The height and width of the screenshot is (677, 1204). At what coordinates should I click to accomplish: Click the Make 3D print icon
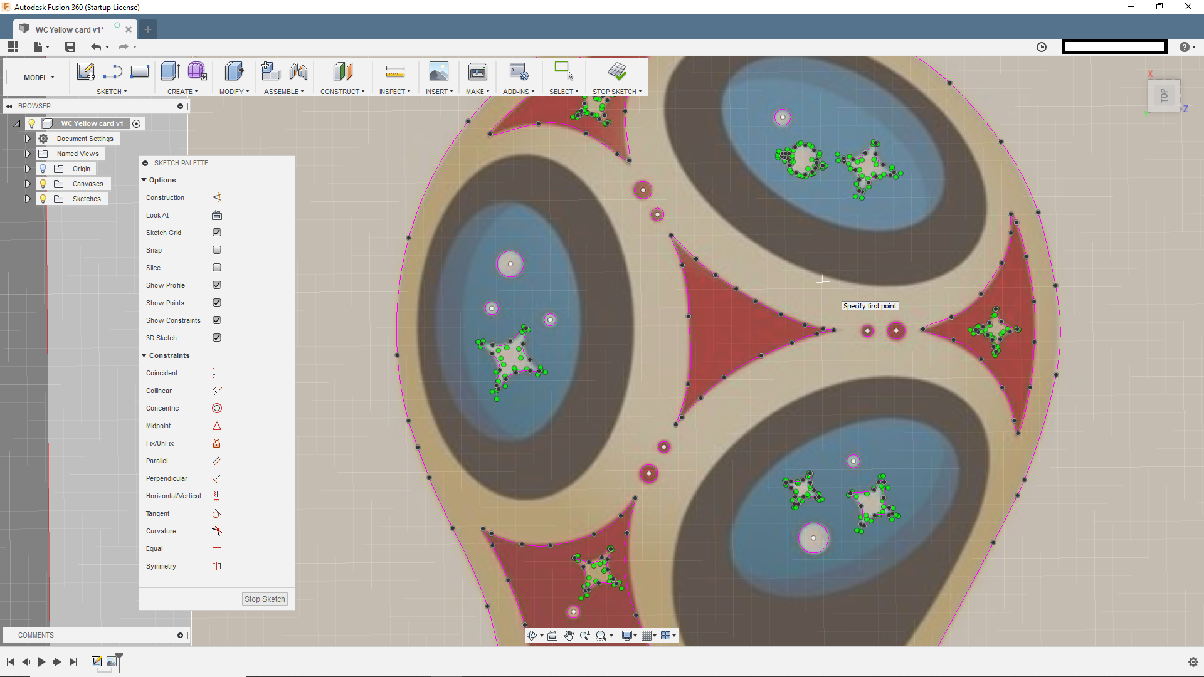pyautogui.click(x=478, y=71)
